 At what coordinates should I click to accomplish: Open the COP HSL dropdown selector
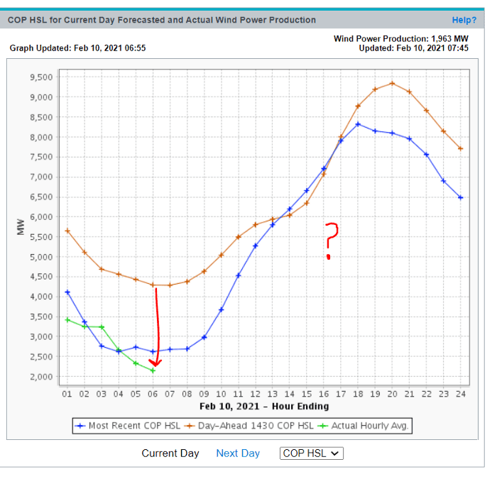click(x=312, y=453)
